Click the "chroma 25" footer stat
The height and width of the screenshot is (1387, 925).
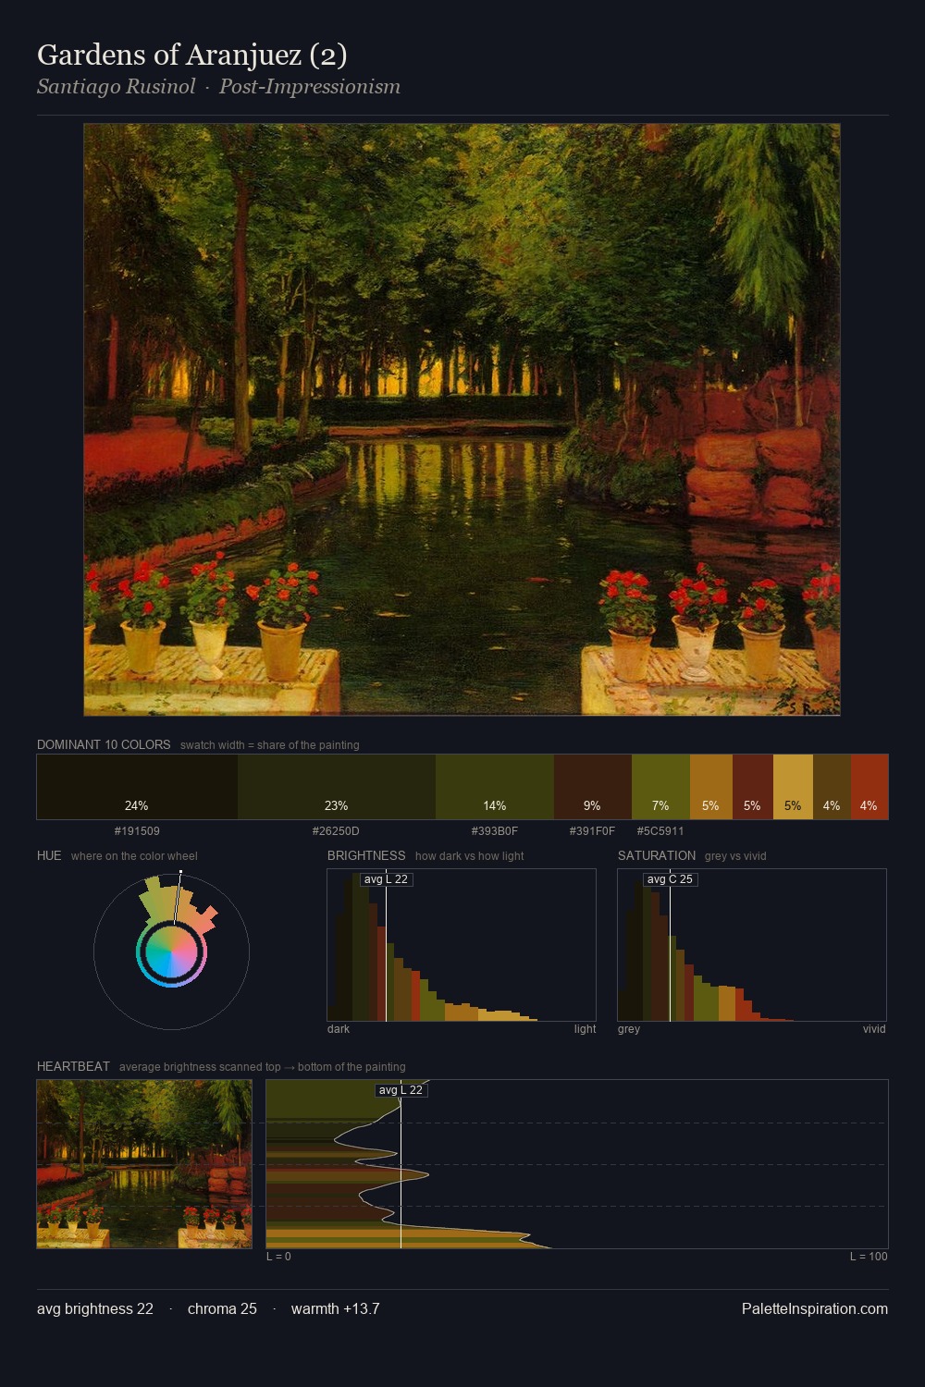point(222,1309)
